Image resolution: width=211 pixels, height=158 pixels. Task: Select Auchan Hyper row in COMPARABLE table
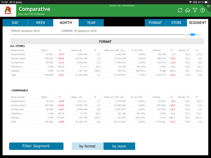coord(106,105)
